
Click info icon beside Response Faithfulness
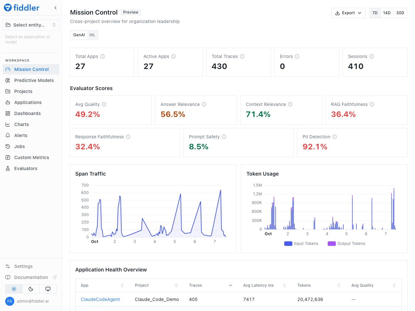tap(128, 137)
